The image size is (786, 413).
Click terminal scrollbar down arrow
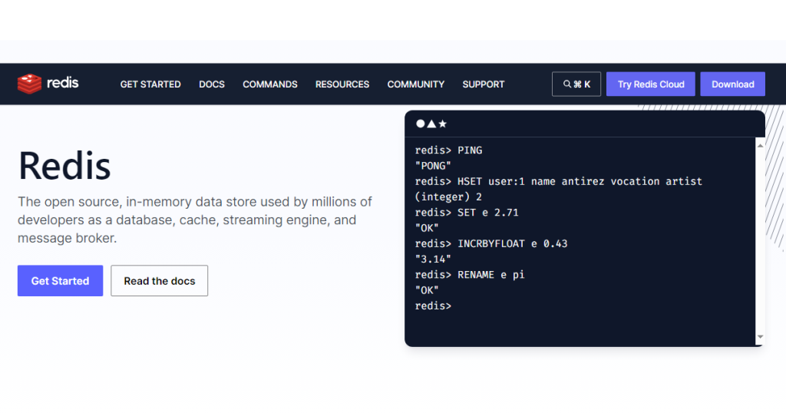click(760, 337)
